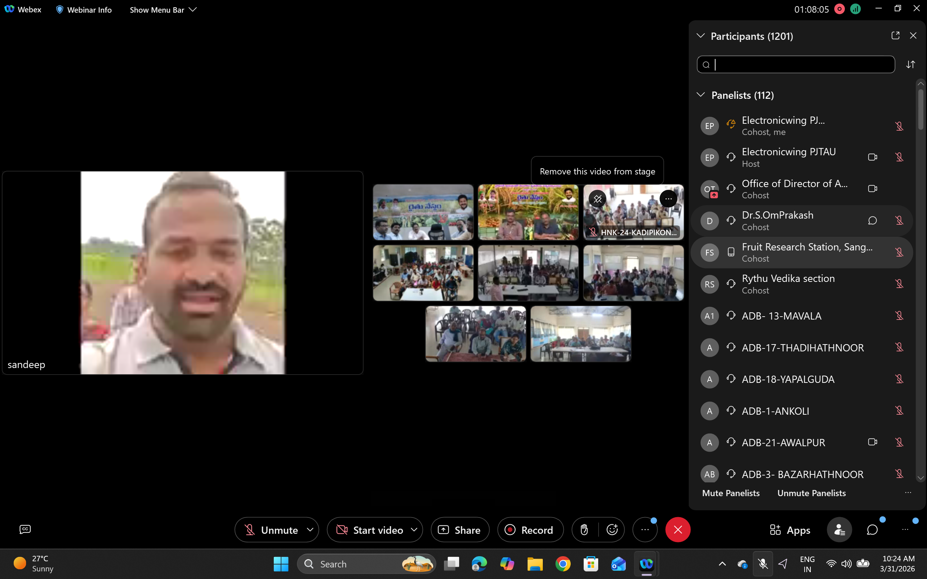Open Webinar Info
927x579 pixels.
tap(84, 9)
